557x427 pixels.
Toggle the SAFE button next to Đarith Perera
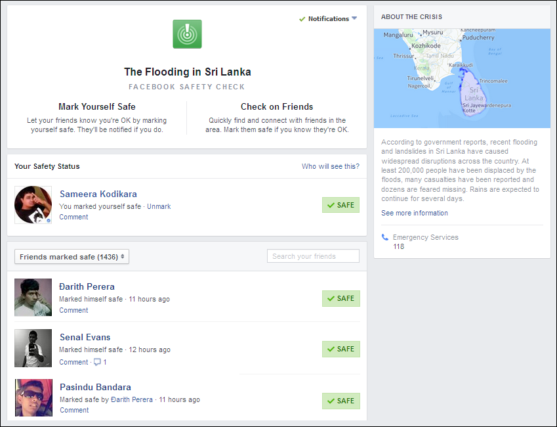tap(340, 298)
